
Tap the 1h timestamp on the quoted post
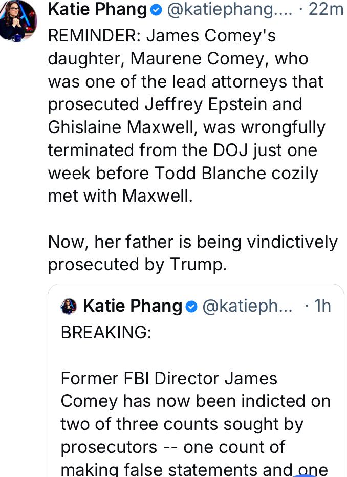pos(322,307)
